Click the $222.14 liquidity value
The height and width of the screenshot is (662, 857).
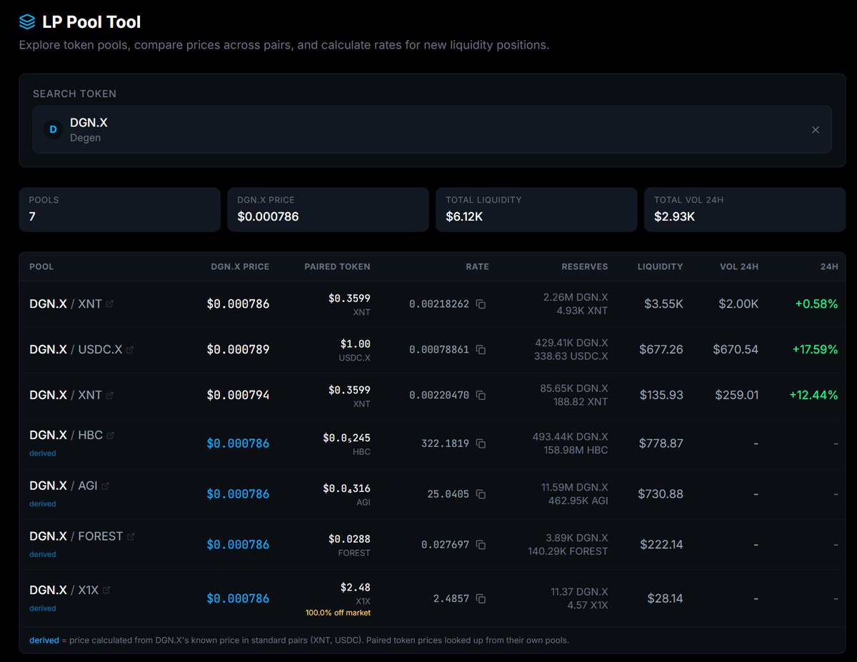pyautogui.click(x=661, y=545)
